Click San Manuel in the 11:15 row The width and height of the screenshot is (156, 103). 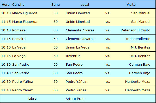point(141,22)
